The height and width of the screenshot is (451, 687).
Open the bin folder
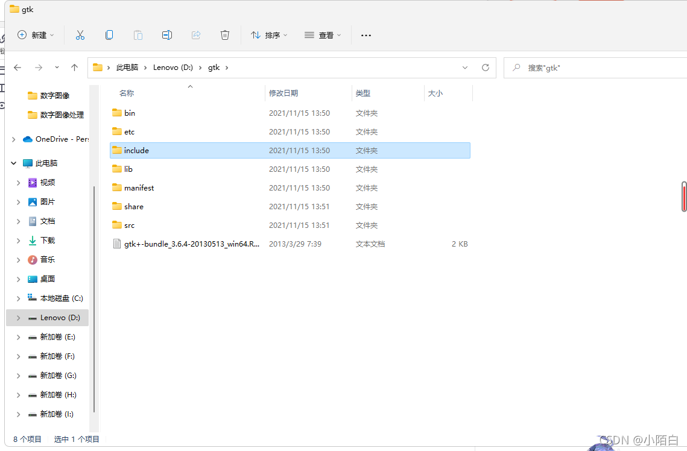(x=129, y=113)
